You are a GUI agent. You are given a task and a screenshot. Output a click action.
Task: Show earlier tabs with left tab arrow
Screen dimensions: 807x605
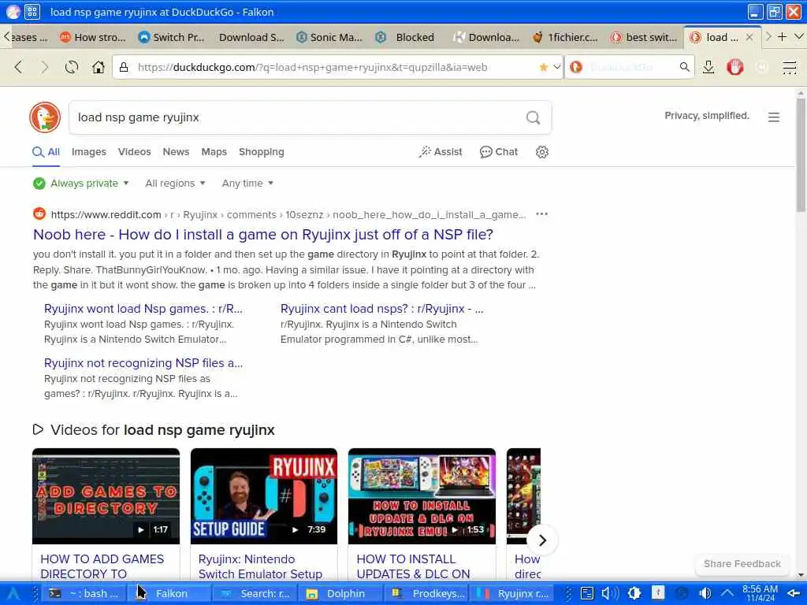coord(6,36)
